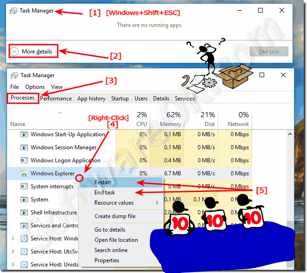Open the Options menu
307x273 pixels.
pyautogui.click(x=35, y=87)
